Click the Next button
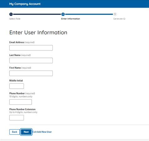Screen dimensions: 149x141 click(x=26, y=132)
